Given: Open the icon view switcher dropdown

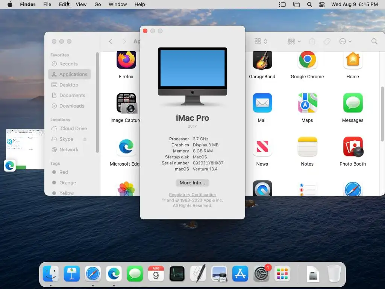Looking at the screenshot, I should [261, 41].
